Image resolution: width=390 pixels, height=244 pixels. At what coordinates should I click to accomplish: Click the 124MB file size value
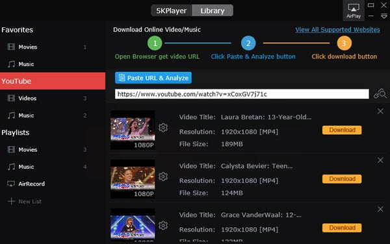pos(232,193)
